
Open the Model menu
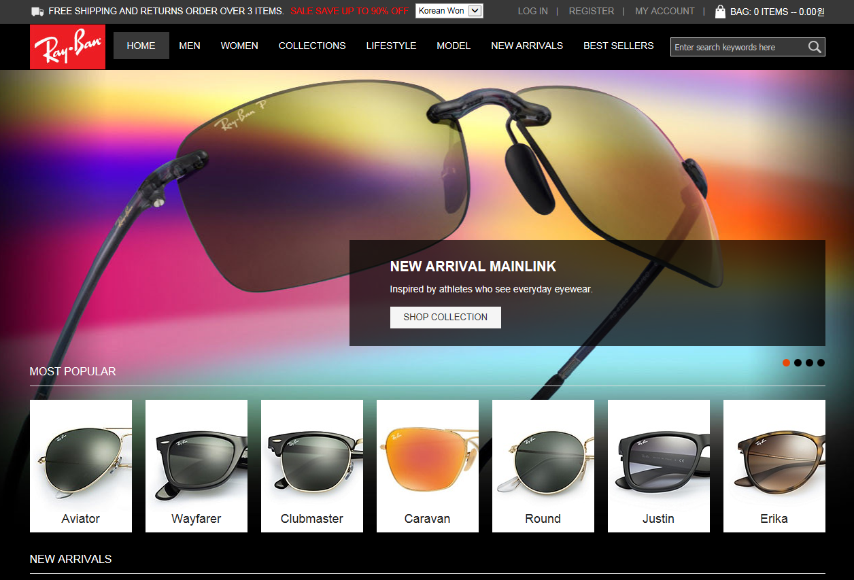454,46
